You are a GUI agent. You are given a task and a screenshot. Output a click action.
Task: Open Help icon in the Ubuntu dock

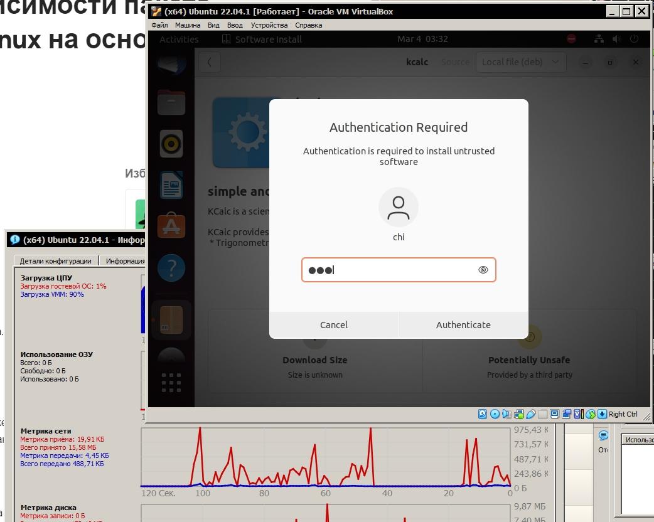point(171,268)
